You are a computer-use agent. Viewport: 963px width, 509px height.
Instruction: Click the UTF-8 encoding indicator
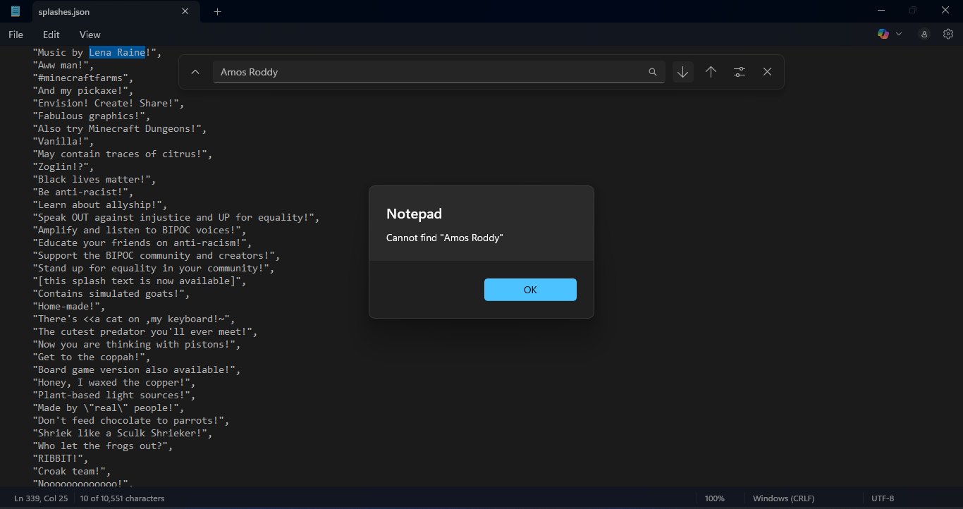pos(883,498)
